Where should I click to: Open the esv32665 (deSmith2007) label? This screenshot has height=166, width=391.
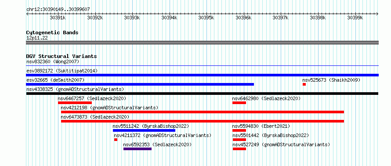click(x=55, y=80)
